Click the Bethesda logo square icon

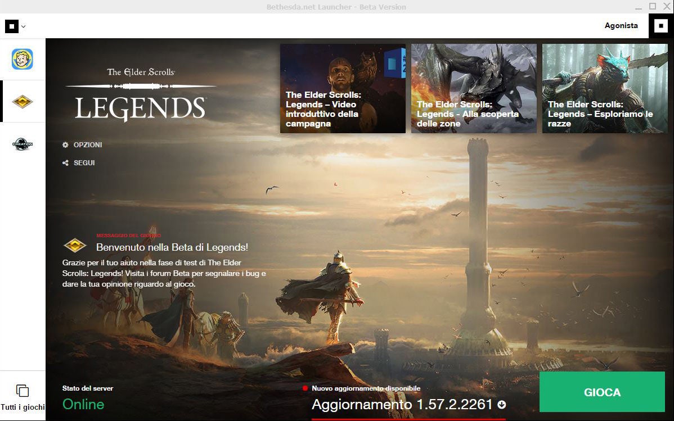(x=12, y=26)
